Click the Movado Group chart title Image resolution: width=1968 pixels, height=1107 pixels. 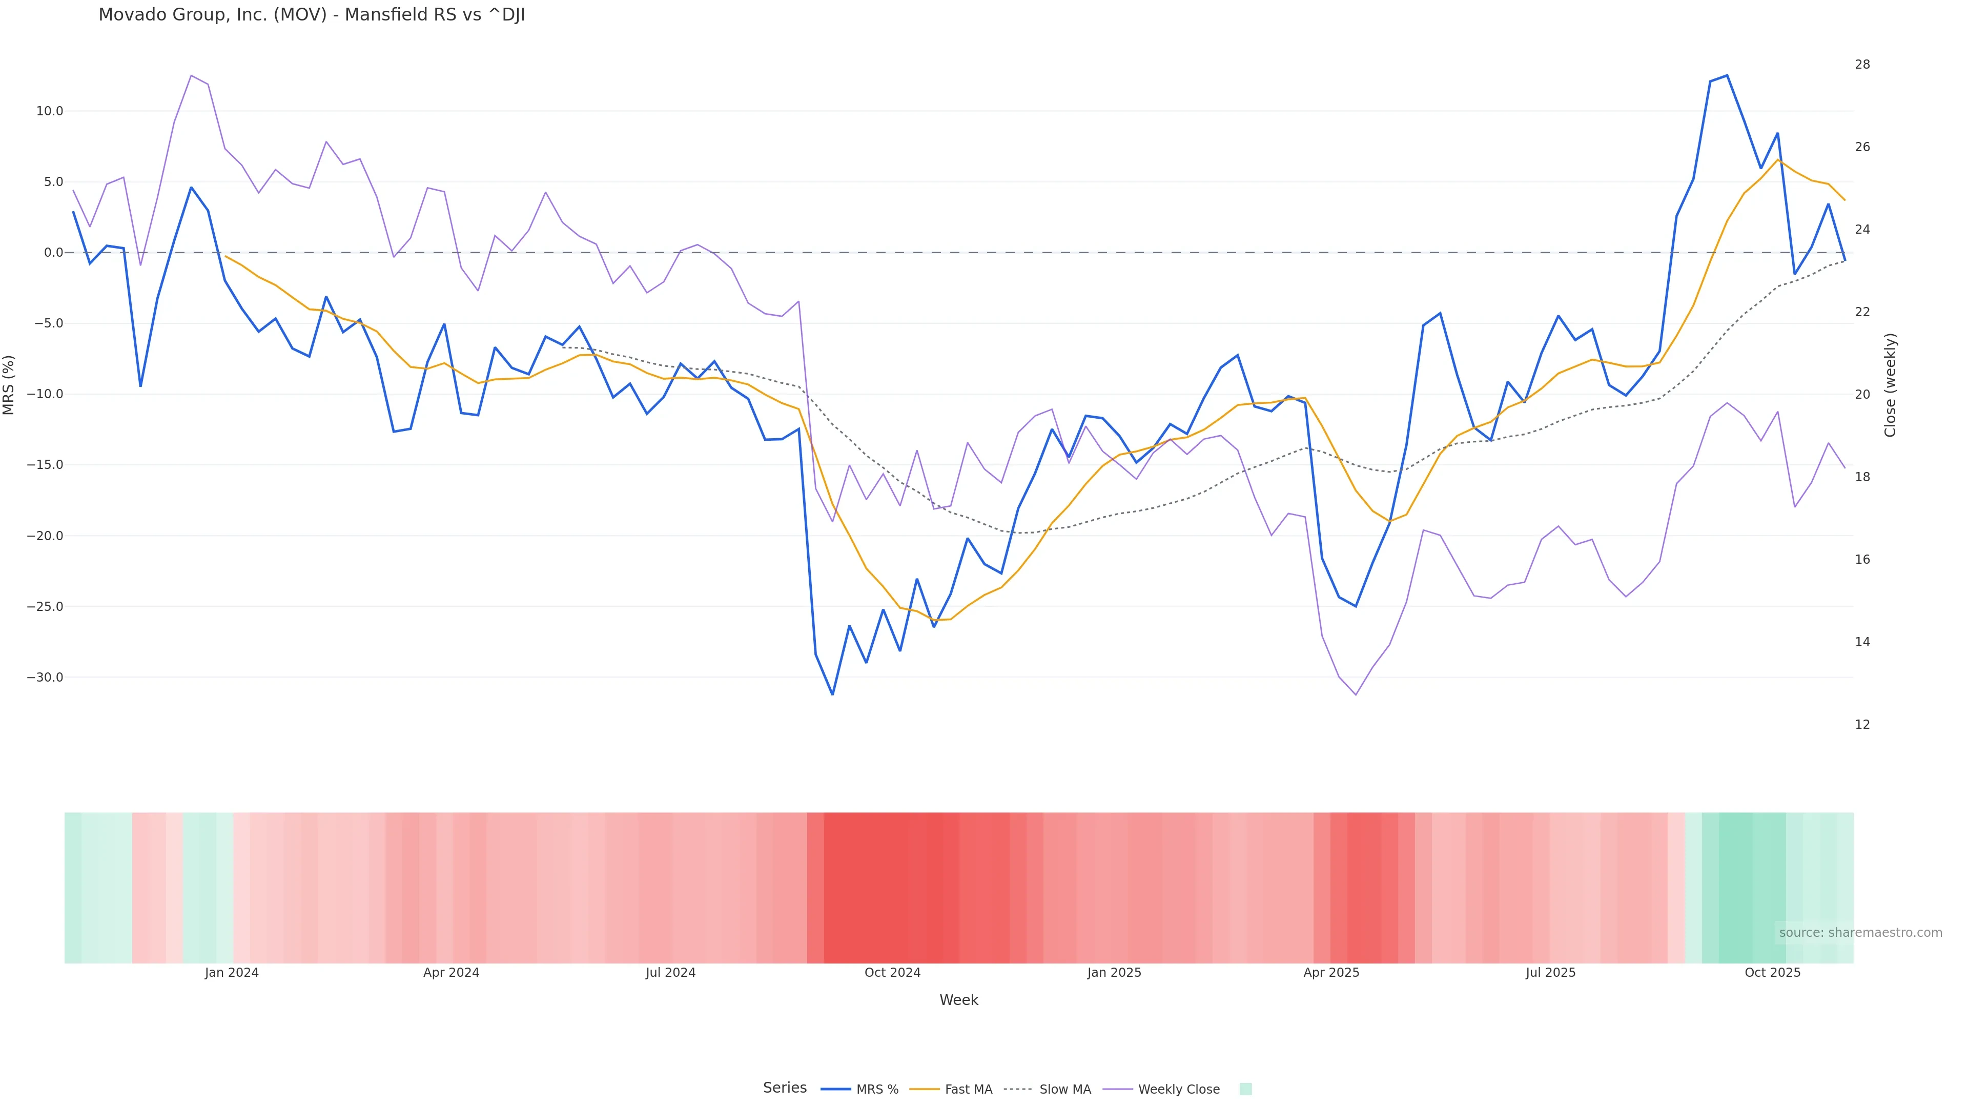pyautogui.click(x=312, y=15)
